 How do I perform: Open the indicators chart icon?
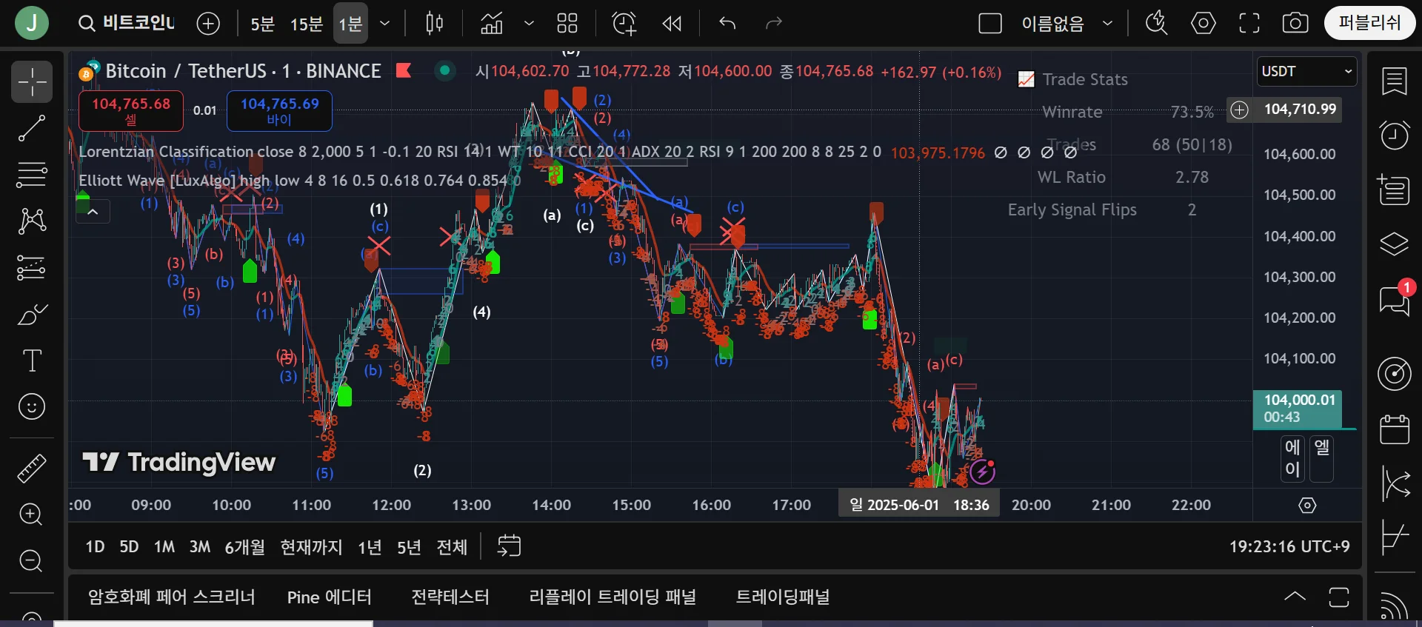click(x=492, y=24)
